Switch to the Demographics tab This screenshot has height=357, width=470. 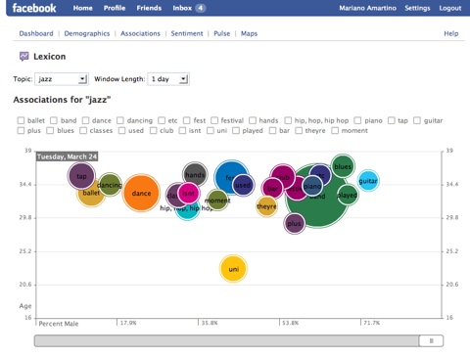(87, 33)
